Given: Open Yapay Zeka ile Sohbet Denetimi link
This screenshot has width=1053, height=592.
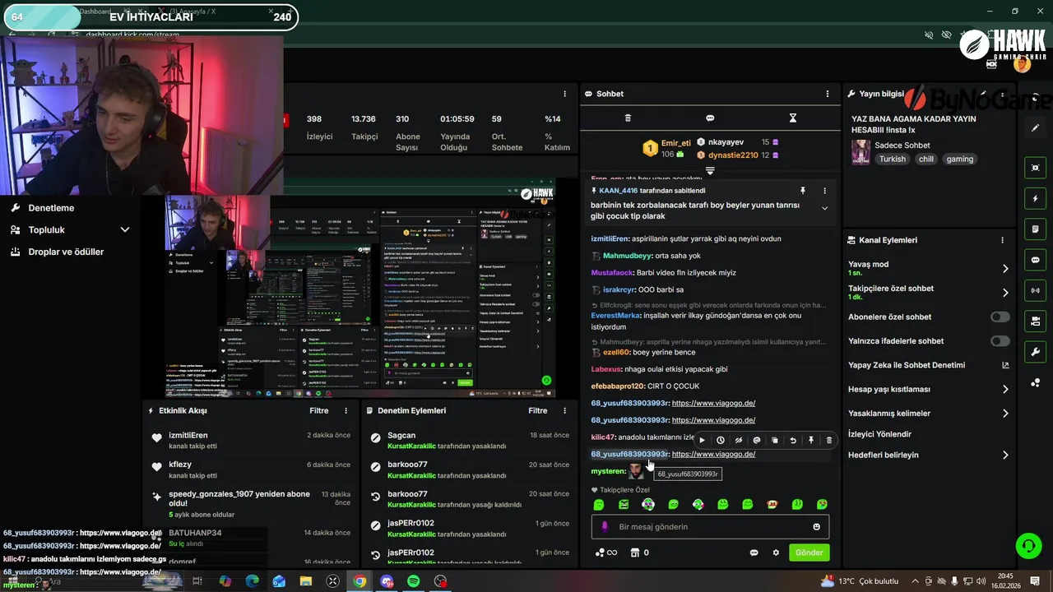Looking at the screenshot, I should click(1005, 365).
